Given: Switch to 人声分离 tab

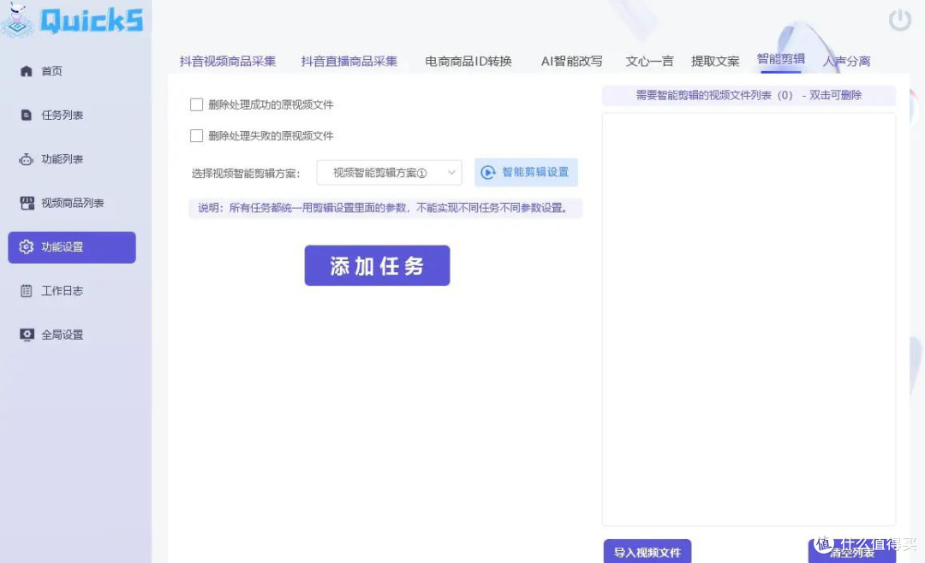Looking at the screenshot, I should click(847, 62).
